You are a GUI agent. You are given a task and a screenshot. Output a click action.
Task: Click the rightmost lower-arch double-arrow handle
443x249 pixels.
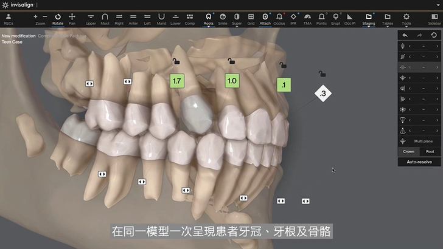305,201
